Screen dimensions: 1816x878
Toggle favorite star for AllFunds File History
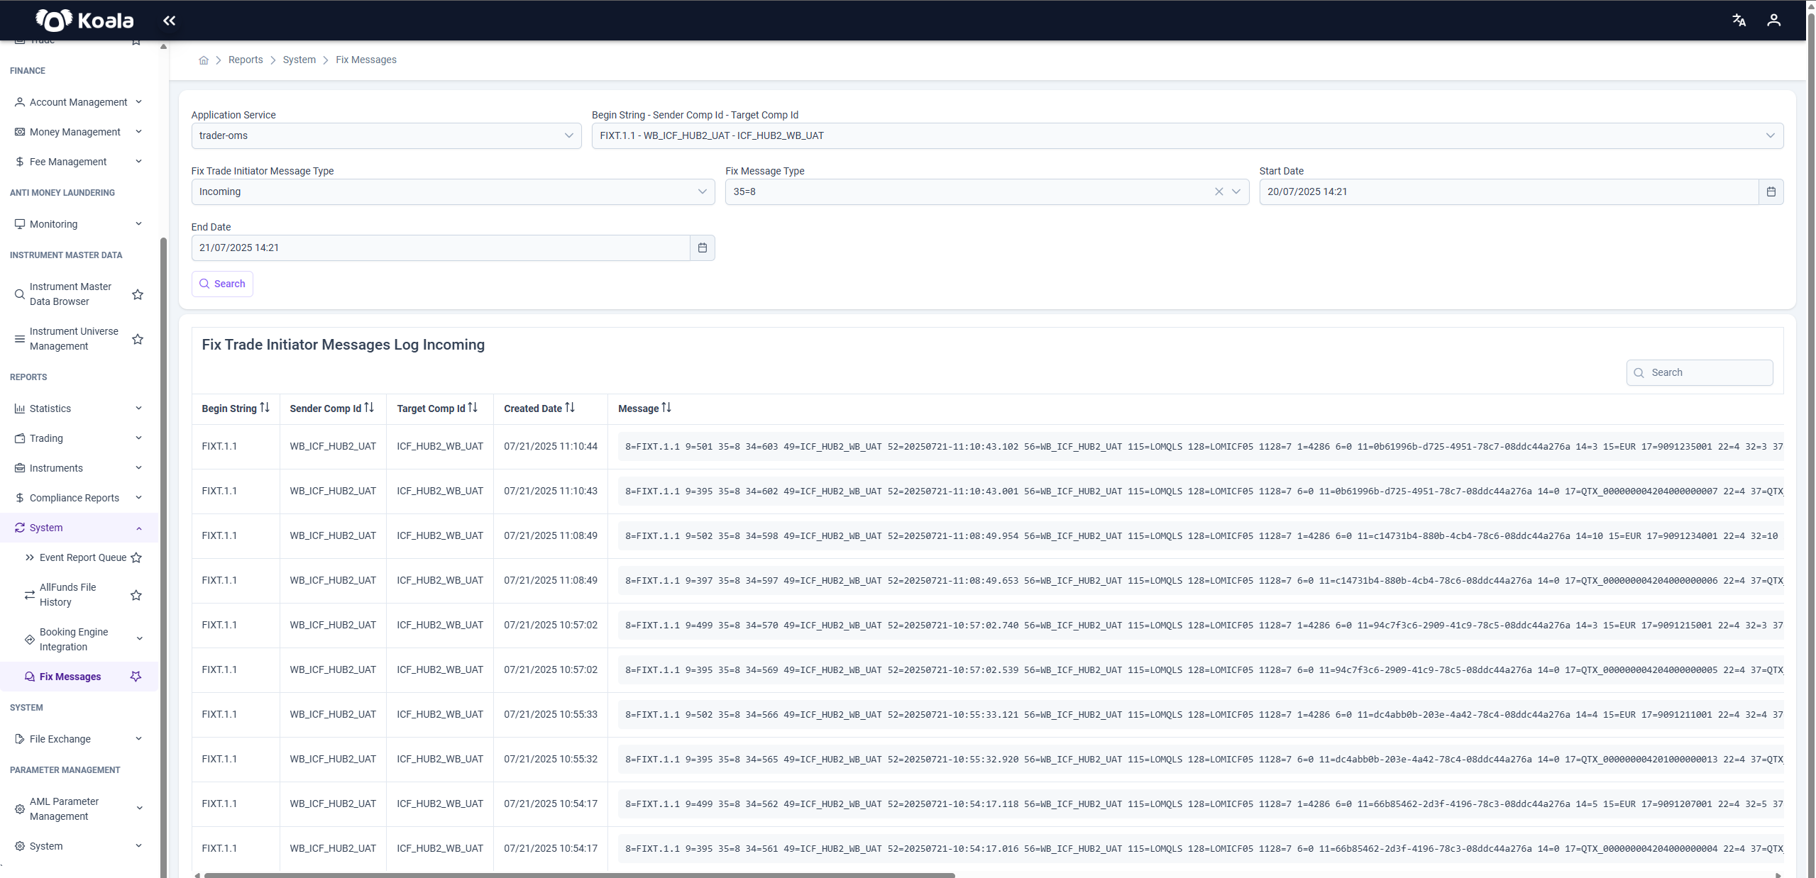click(x=136, y=595)
